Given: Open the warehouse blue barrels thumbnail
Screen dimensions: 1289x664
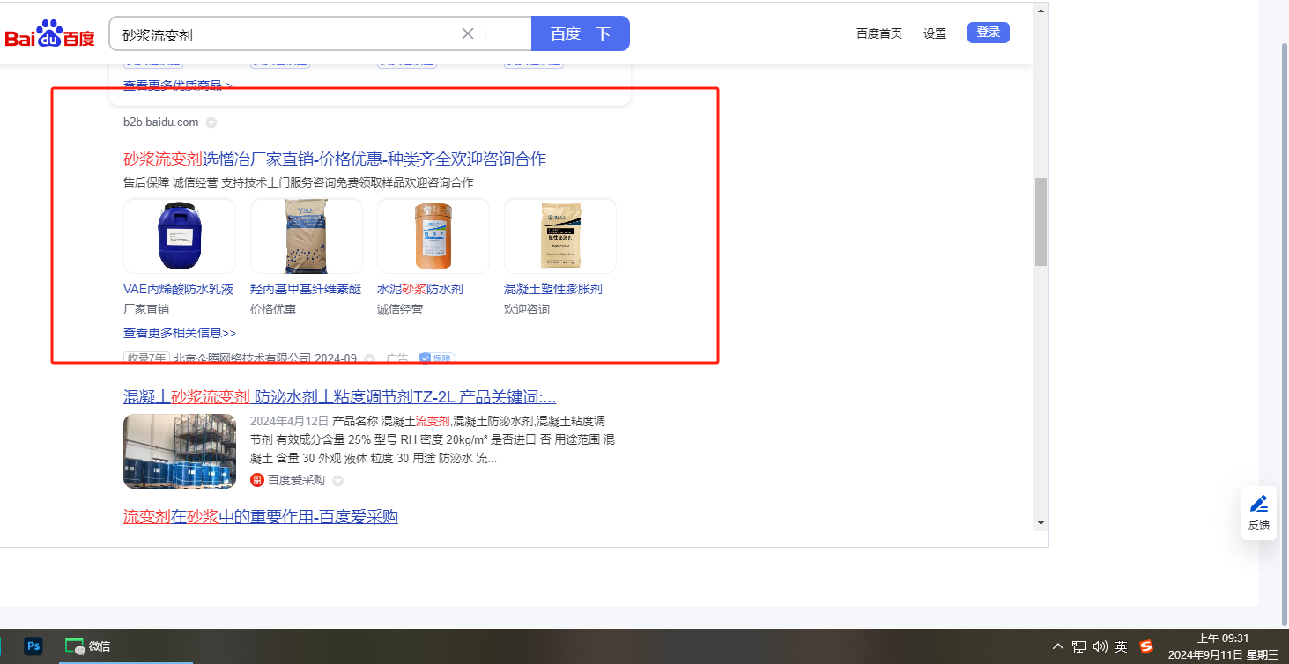Looking at the screenshot, I should point(180,451).
